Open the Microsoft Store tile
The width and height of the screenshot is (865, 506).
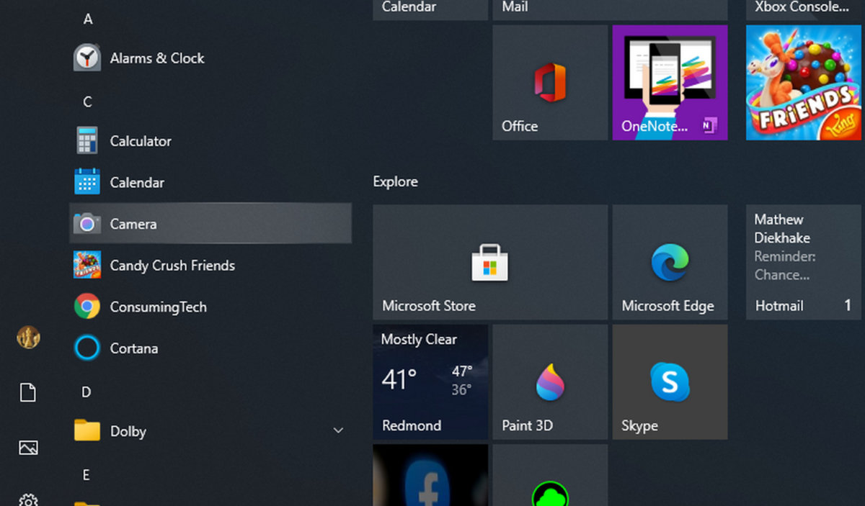[490, 262]
